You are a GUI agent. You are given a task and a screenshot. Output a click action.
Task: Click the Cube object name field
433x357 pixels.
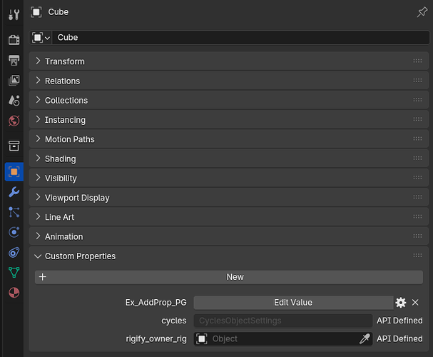click(240, 38)
